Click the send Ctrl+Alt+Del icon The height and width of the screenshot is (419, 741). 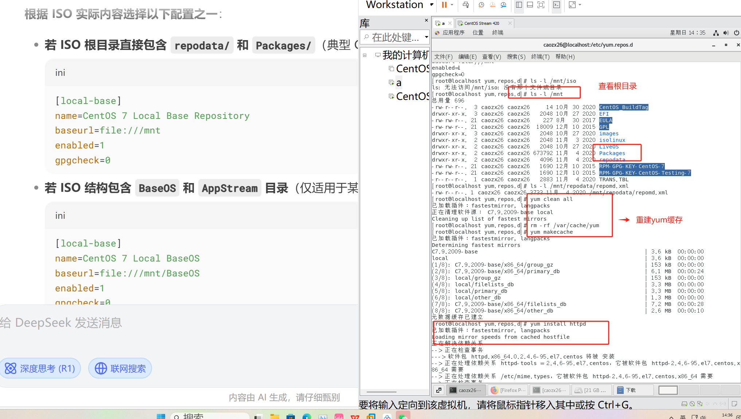click(465, 5)
